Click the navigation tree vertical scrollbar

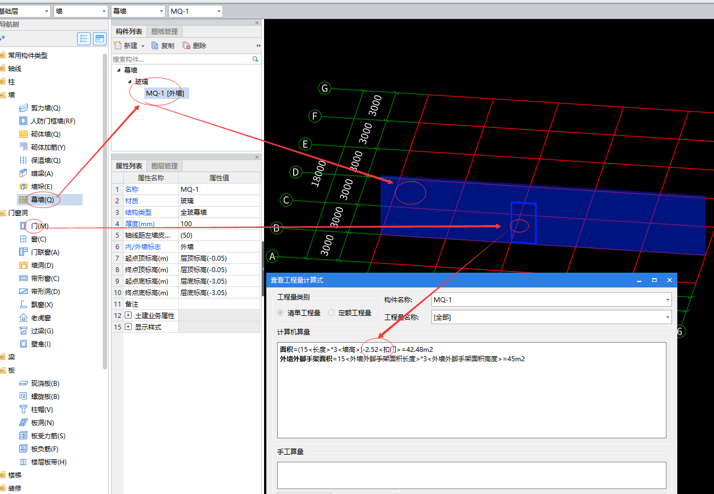point(106,211)
